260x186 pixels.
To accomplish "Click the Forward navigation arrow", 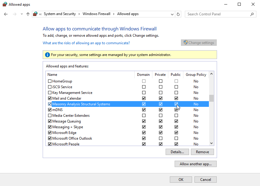I will coord(15,14).
